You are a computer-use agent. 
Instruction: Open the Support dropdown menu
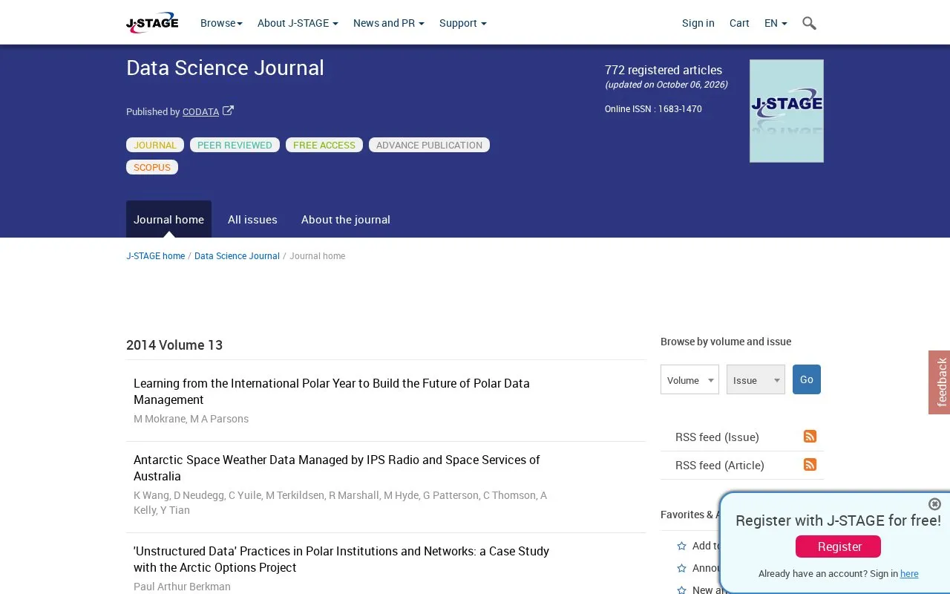coord(463,23)
